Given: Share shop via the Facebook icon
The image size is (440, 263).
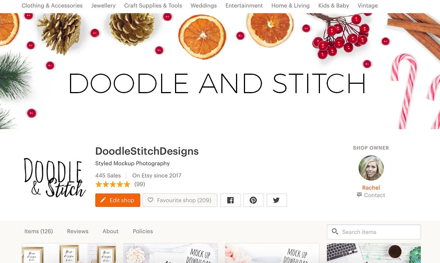Looking at the screenshot, I should [230, 200].
